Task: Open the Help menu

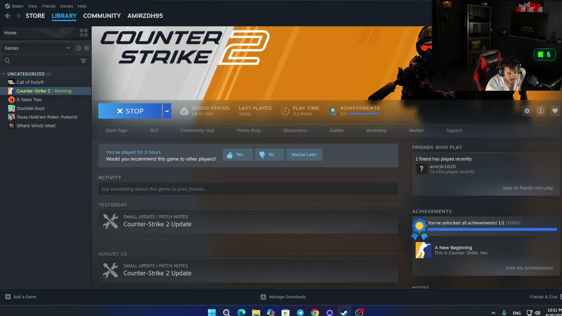Action: pos(82,6)
